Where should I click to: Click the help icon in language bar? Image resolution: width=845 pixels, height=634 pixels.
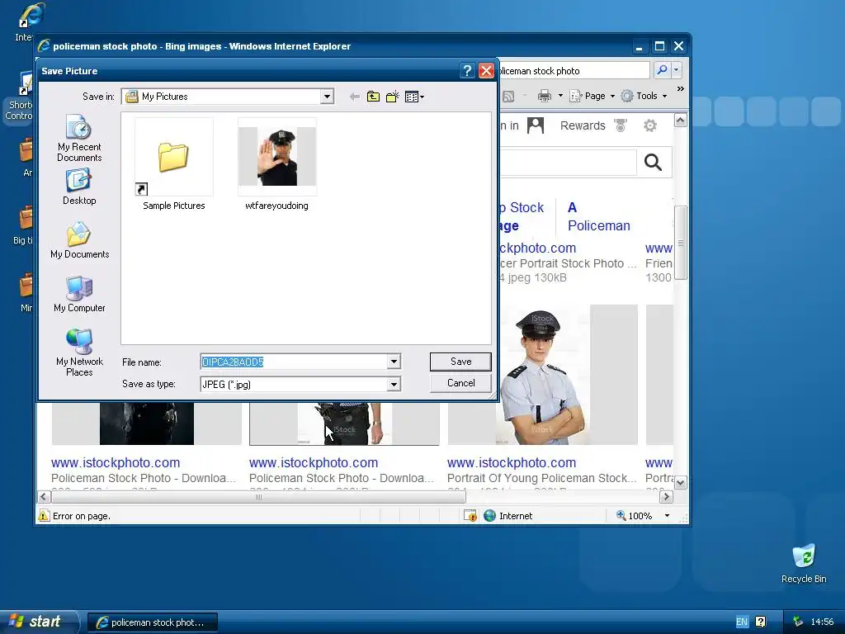click(x=760, y=622)
